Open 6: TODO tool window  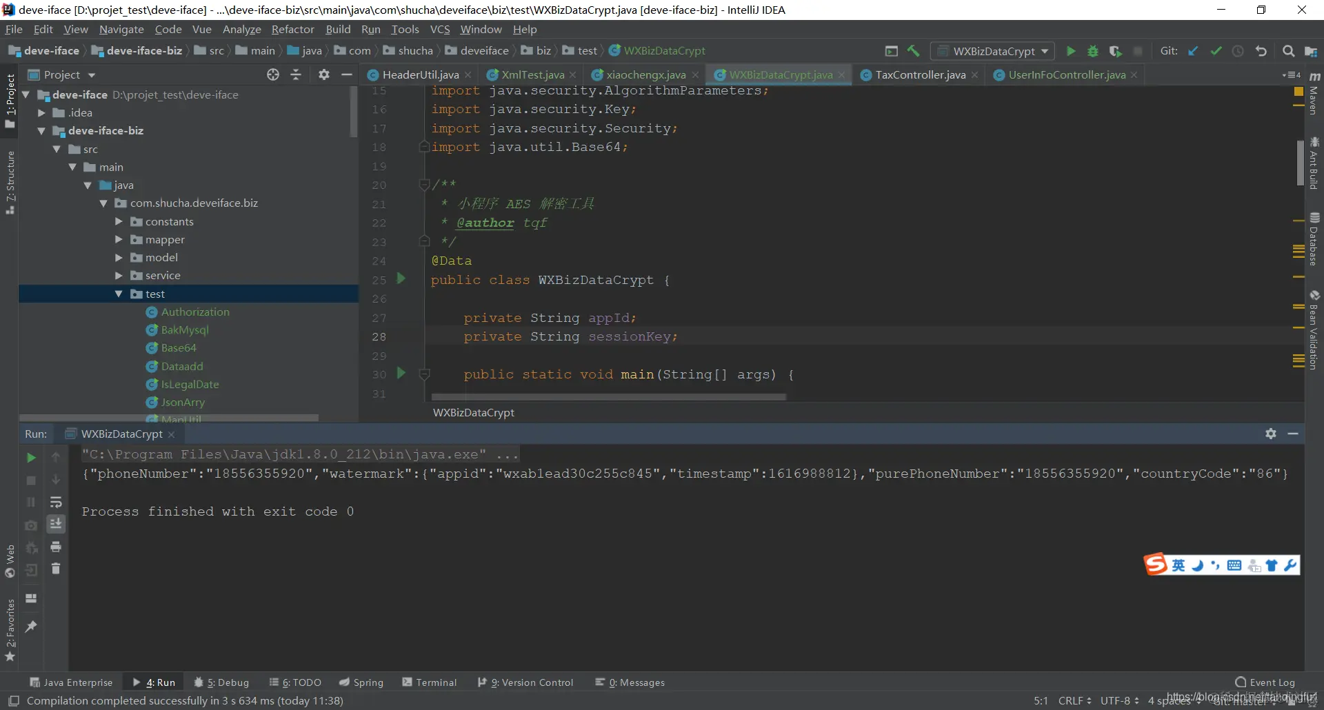[x=295, y=682]
